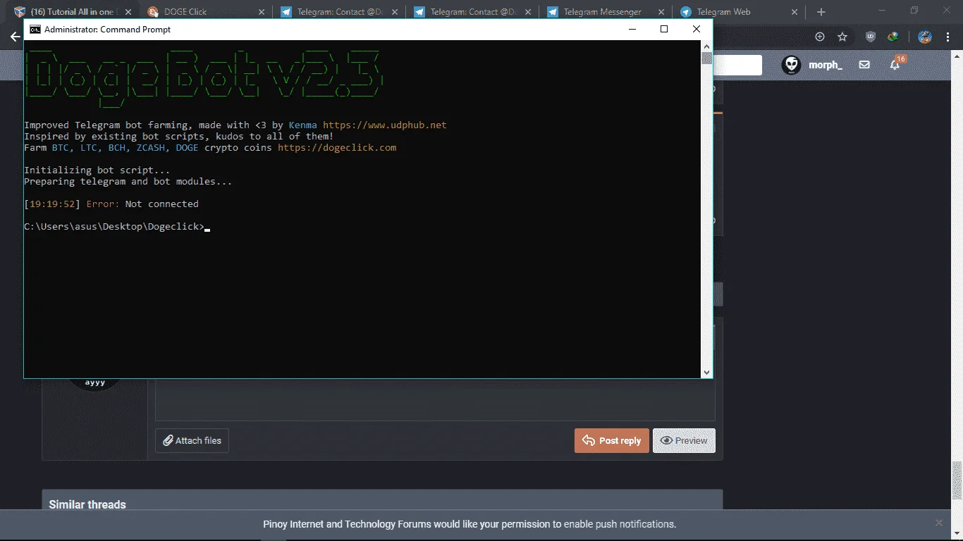
Task: Maximize the Command Prompt window
Action: tap(664, 29)
